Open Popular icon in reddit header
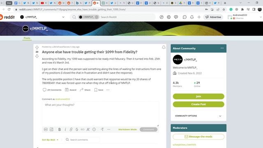Image resolution: width=263 pixels, height=148 pixels. point(161,17)
